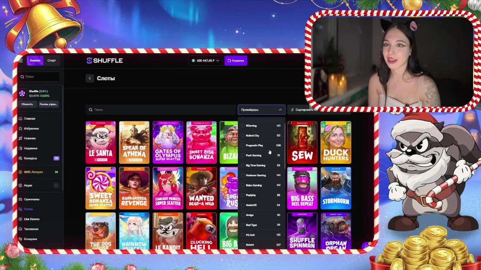The image size is (481, 270).
Task: Click the sort arrows icon
Action: (x=292, y=109)
